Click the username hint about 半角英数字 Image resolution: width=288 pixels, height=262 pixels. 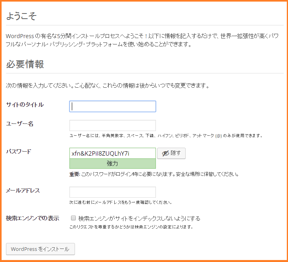[x=166, y=136]
